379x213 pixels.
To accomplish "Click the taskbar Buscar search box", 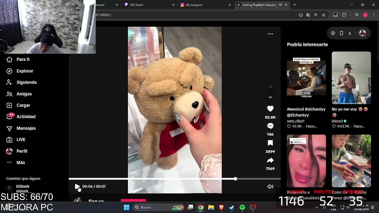I will tap(159, 207).
